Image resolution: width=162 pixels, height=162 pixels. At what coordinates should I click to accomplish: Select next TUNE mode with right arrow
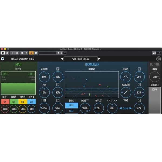[130, 108]
